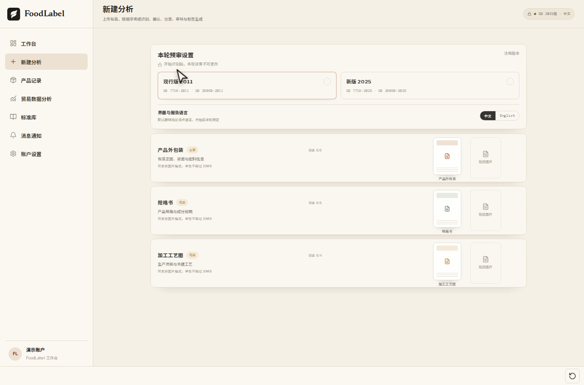Screen dimensions: 584x385
Task: Click the 产品记录 box icon
Action: tap(13, 80)
